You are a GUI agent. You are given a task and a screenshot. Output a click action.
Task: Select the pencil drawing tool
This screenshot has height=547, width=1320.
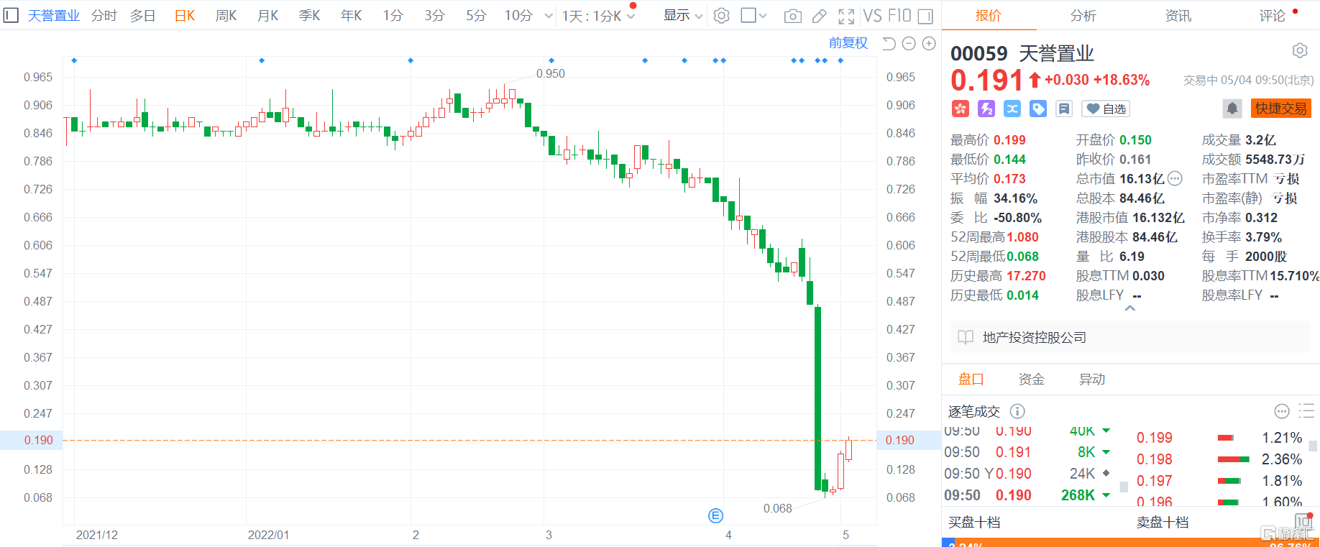click(x=819, y=16)
